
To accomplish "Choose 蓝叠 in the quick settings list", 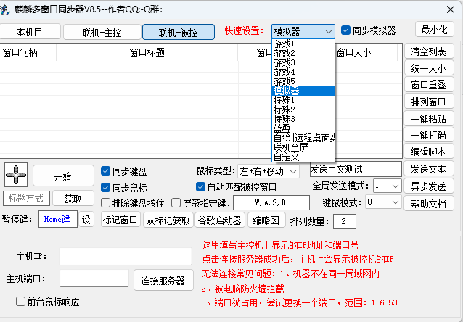I will point(282,128).
